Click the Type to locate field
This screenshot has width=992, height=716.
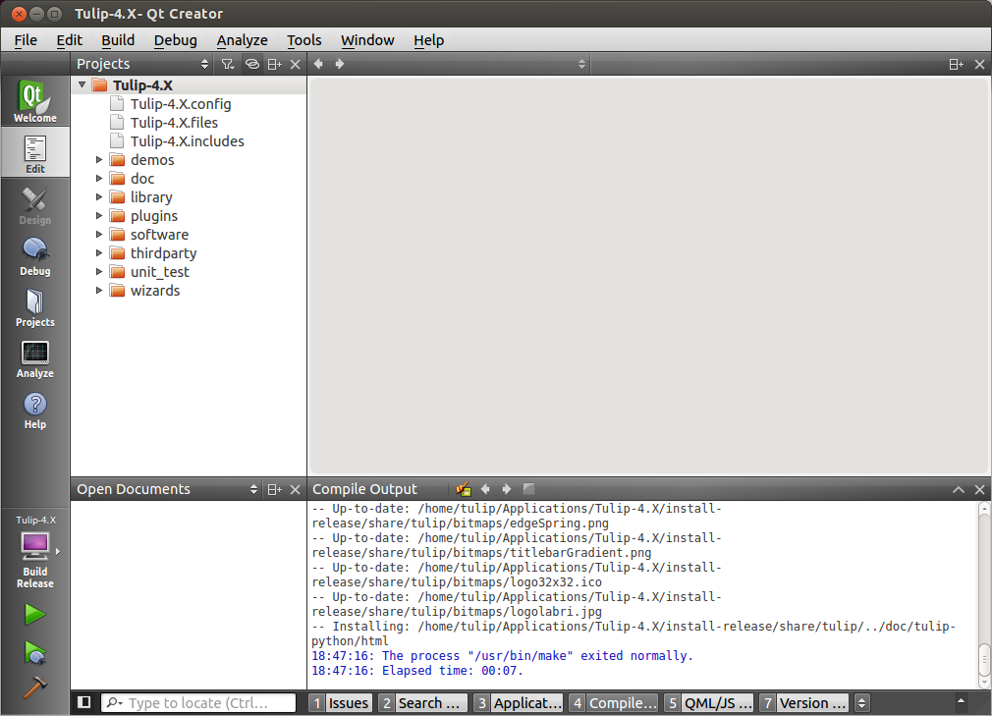[x=198, y=702]
